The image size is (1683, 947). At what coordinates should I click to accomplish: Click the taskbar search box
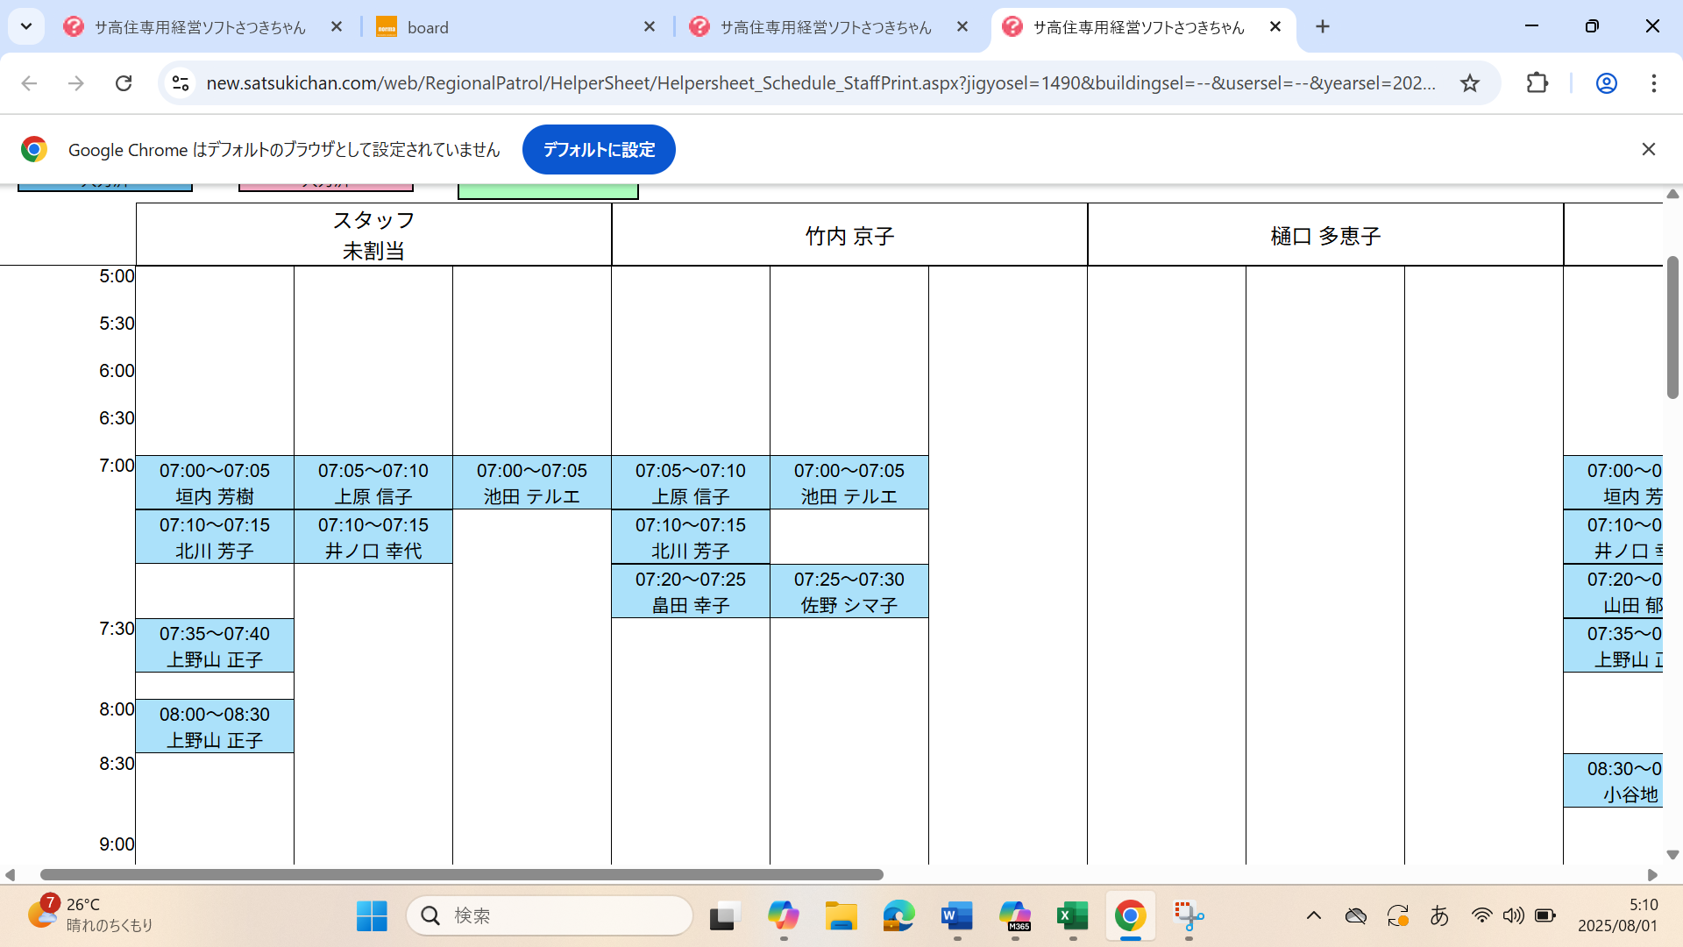550,916
